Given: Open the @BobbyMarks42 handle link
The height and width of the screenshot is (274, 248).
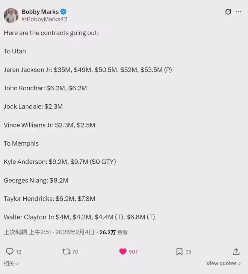Looking at the screenshot, I should point(44,19).
